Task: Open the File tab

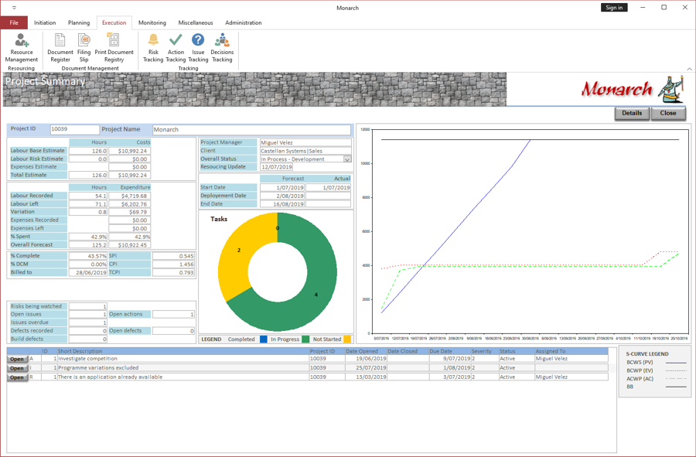Action: click(x=14, y=22)
